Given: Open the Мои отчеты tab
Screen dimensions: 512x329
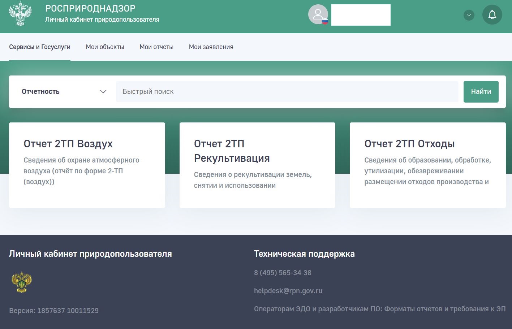Looking at the screenshot, I should point(156,47).
